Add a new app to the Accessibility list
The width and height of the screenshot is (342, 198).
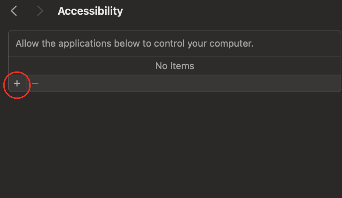coord(17,83)
